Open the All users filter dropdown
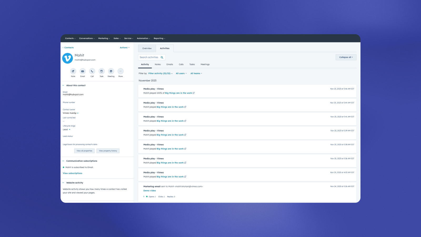 pos(181,73)
